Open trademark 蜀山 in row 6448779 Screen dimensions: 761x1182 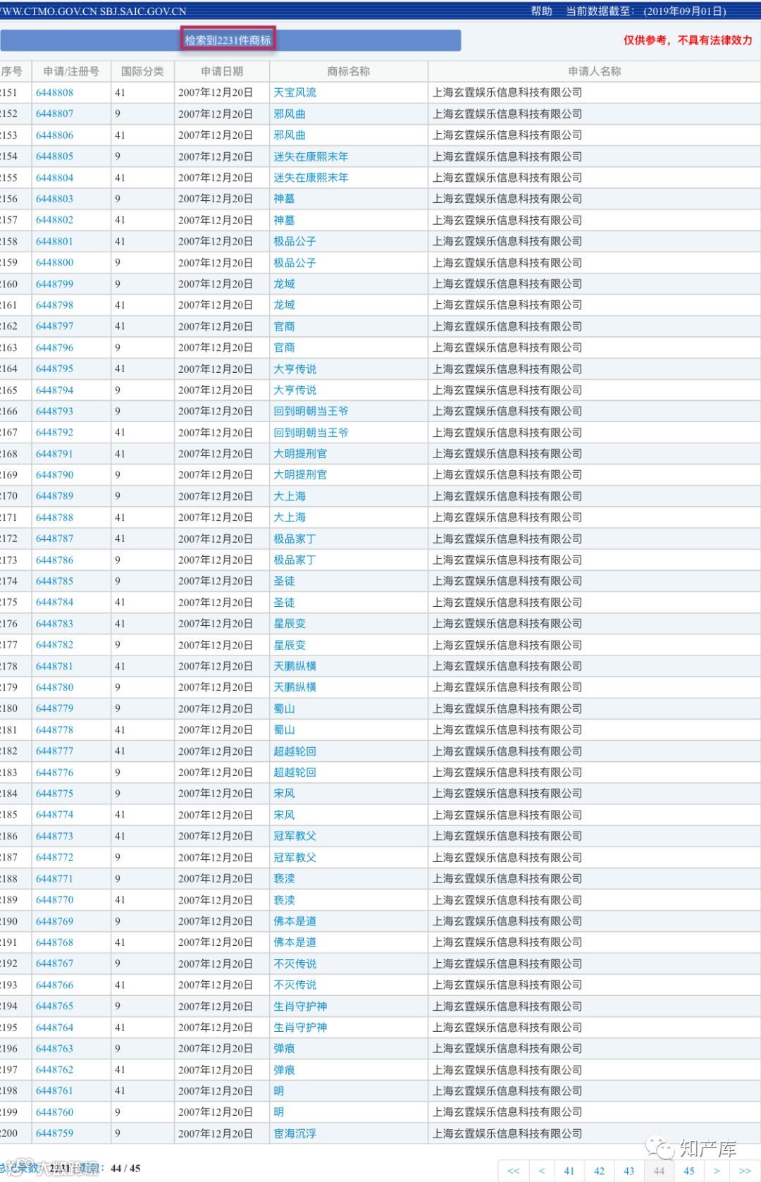coord(284,708)
